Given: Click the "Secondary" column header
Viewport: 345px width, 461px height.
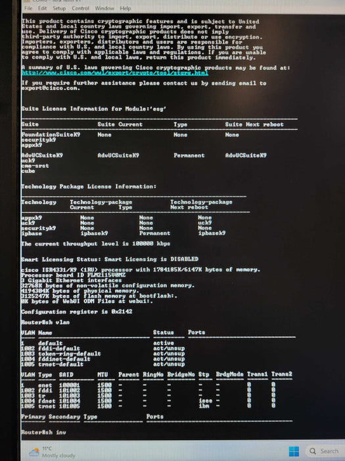Looking at the screenshot, I should click(64, 417).
